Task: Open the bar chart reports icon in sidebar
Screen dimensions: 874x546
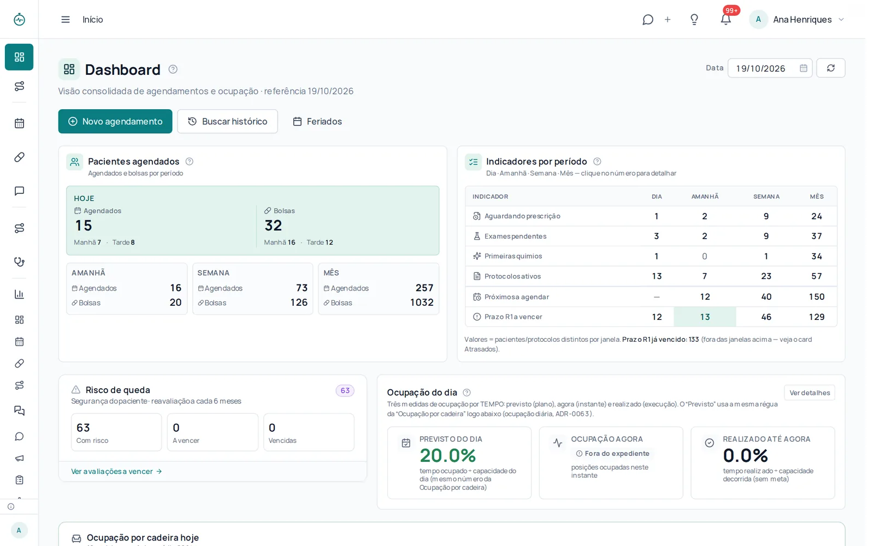Action: pyautogui.click(x=19, y=294)
